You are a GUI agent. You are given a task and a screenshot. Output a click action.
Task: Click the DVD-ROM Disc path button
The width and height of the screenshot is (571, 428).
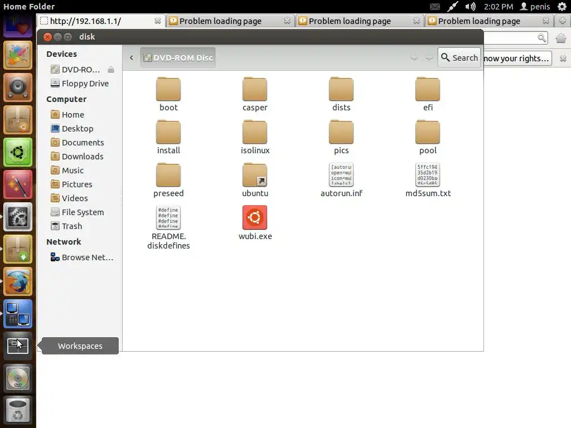tap(178, 57)
